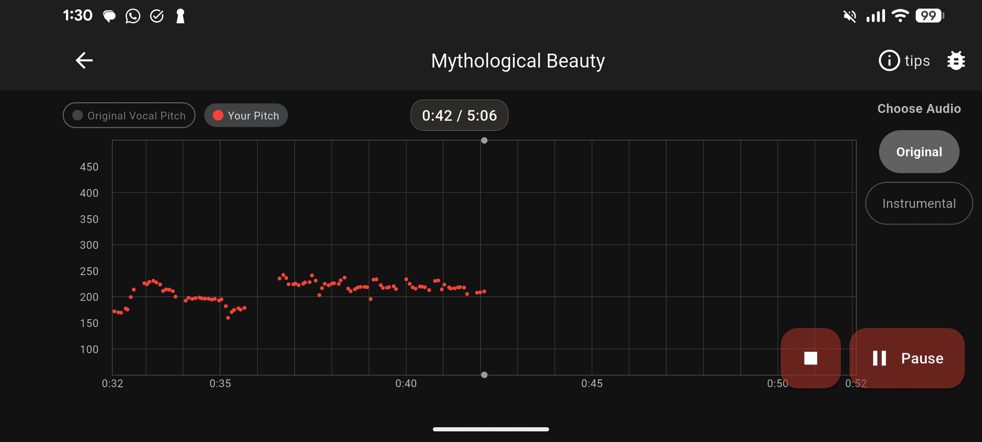The image size is (982, 442).
Task: Enable the Original Vocal Pitch overlay
Action: point(129,116)
